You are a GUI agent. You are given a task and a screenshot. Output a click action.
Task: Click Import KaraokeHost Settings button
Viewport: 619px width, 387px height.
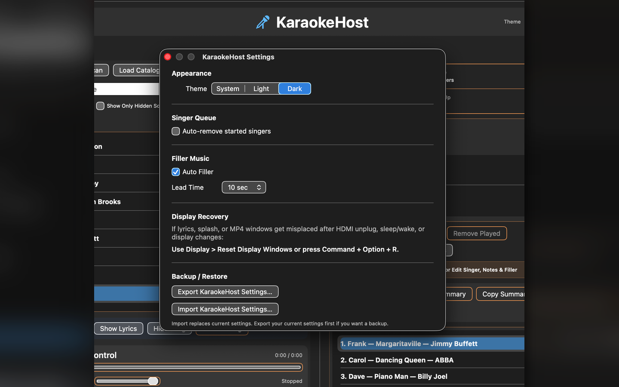pyautogui.click(x=225, y=309)
